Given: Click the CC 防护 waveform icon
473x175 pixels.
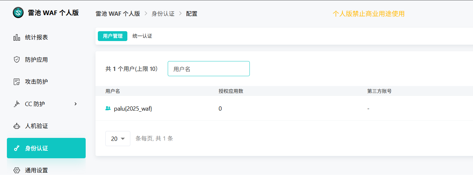Looking at the screenshot, I should tap(17, 104).
